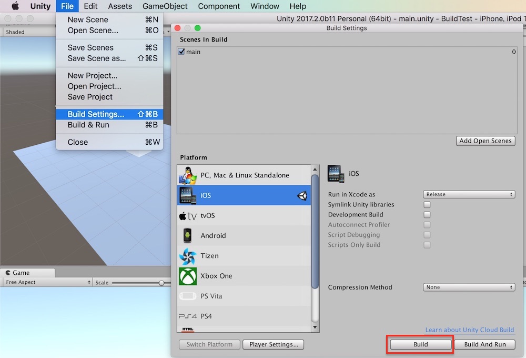526x358 pixels.
Task: Open the Free Aspect dropdown
Action: (47, 282)
